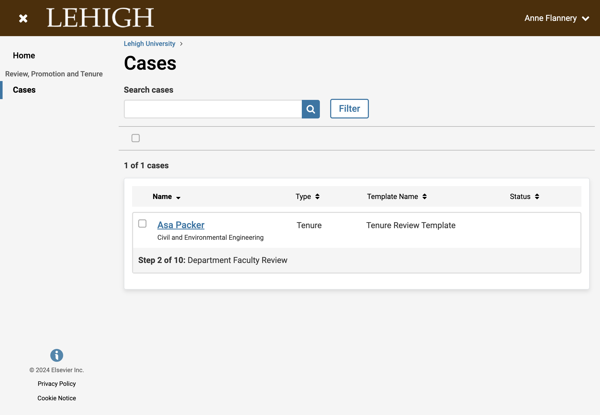The height and width of the screenshot is (415, 600).
Task: Open the Privacy Policy link
Action: coord(57,384)
